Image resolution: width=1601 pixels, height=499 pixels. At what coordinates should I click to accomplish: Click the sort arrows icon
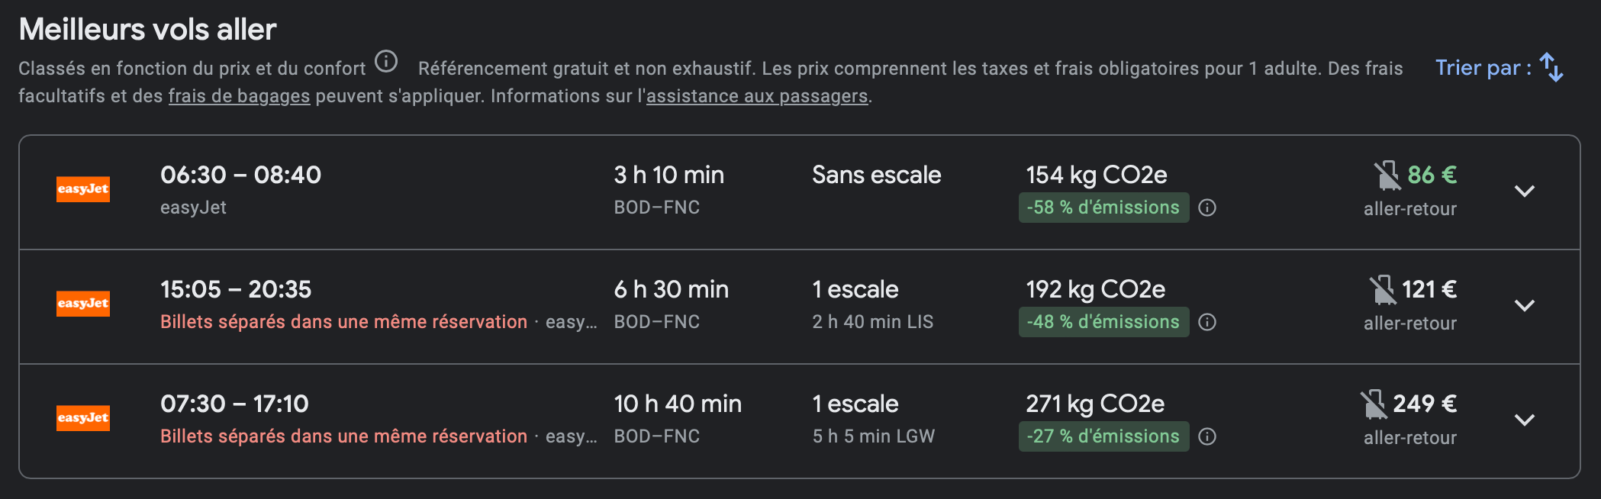point(1551,67)
